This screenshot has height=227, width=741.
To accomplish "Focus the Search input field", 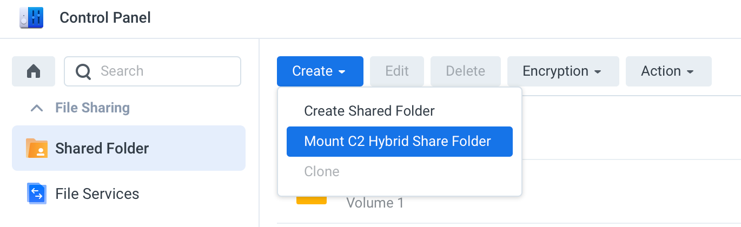I will tap(153, 71).
